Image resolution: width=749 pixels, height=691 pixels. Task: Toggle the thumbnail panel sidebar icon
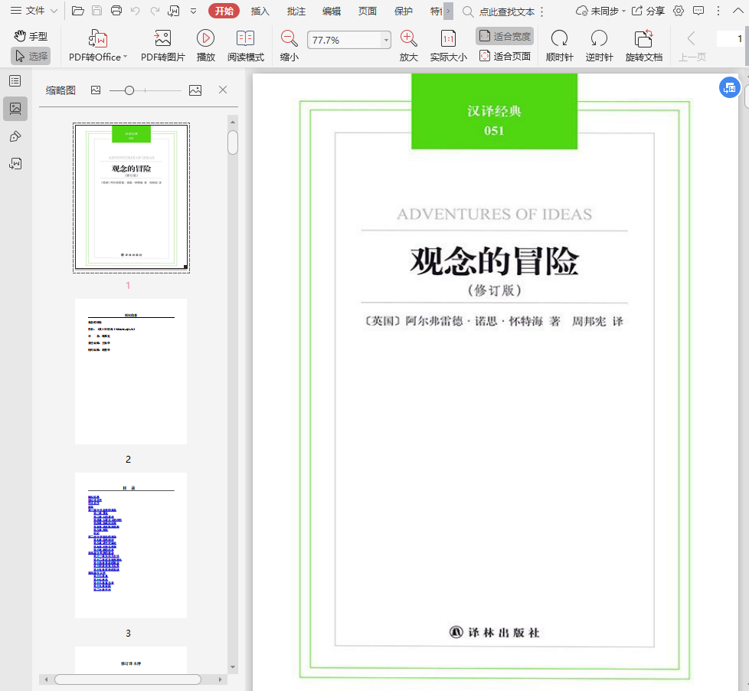click(15, 109)
